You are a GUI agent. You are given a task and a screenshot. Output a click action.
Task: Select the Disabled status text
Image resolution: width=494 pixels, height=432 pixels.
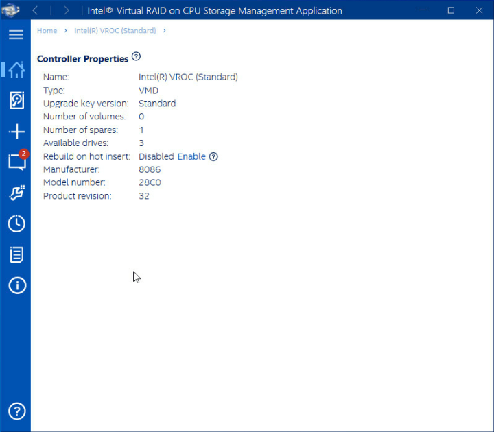pos(156,156)
